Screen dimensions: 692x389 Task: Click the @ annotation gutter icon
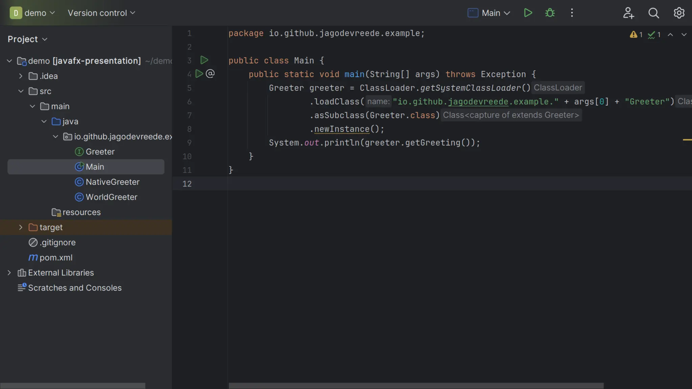click(x=210, y=74)
